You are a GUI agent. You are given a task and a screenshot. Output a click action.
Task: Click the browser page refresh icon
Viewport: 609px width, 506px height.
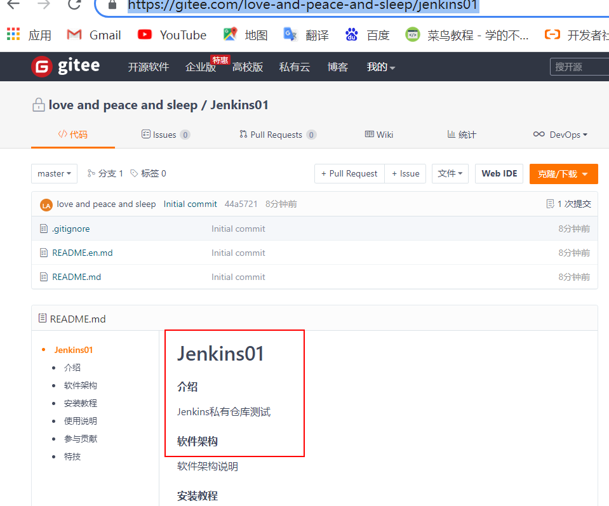74,6
